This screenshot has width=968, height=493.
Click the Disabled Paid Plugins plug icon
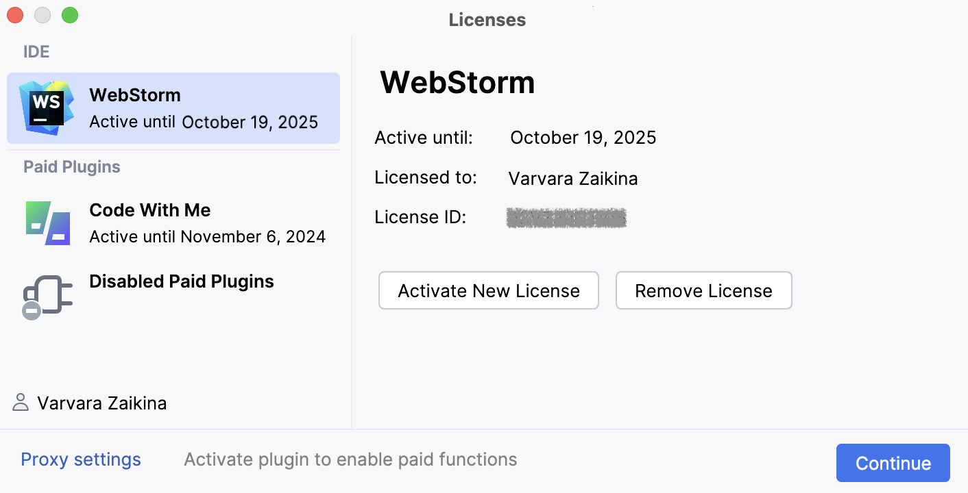pyautogui.click(x=47, y=296)
